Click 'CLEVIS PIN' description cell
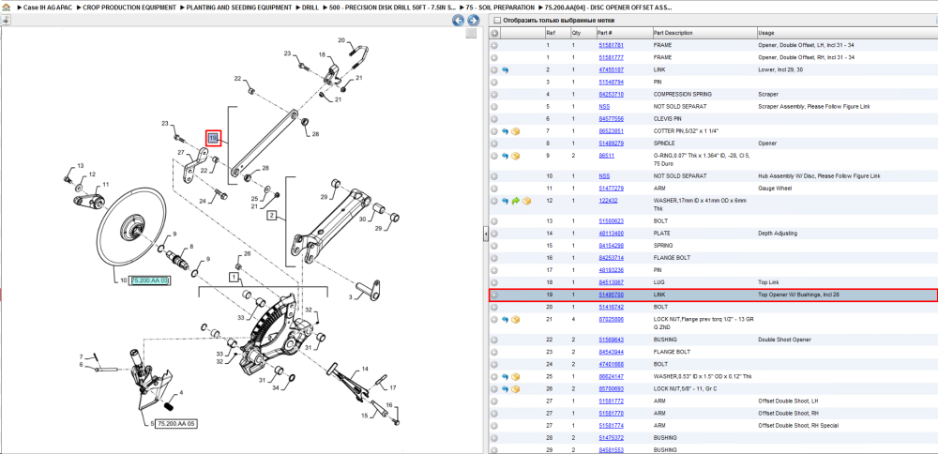938x454 pixels. (x=667, y=119)
